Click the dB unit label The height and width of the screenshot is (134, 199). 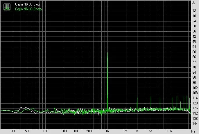point(194,2)
